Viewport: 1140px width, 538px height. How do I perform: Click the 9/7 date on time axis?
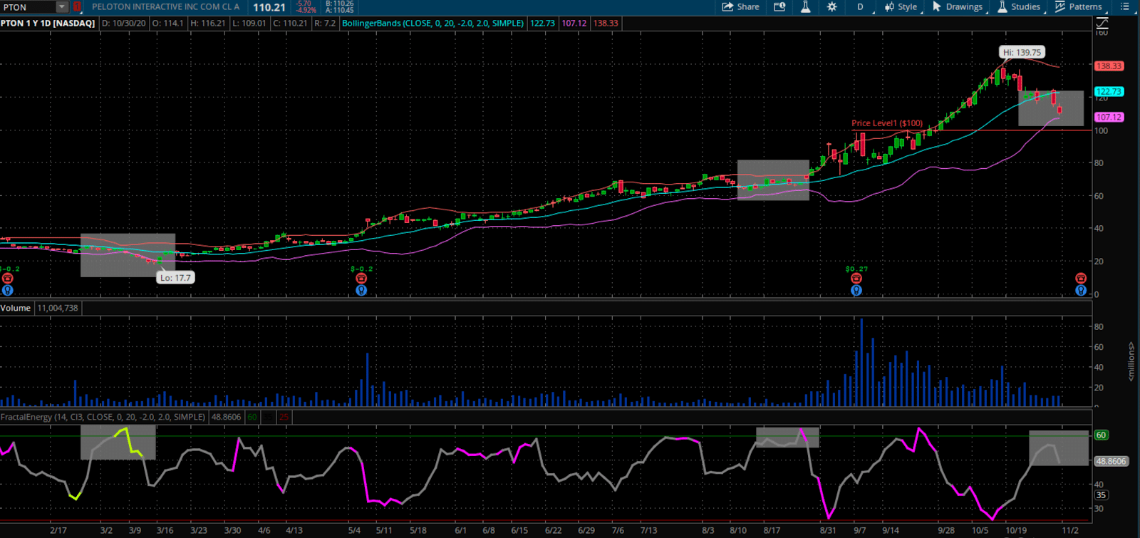click(x=860, y=530)
